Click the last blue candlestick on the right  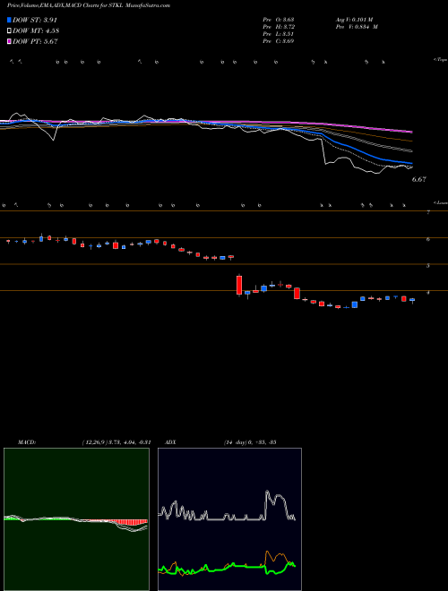(412, 300)
